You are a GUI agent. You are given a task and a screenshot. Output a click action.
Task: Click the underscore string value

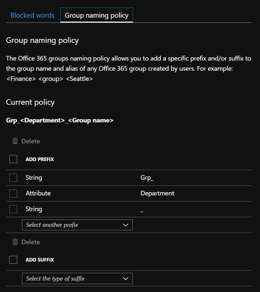142,210
